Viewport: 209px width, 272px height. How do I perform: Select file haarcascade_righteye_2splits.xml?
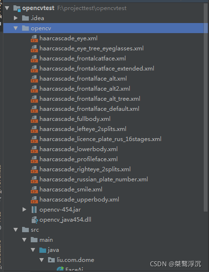click(x=85, y=169)
